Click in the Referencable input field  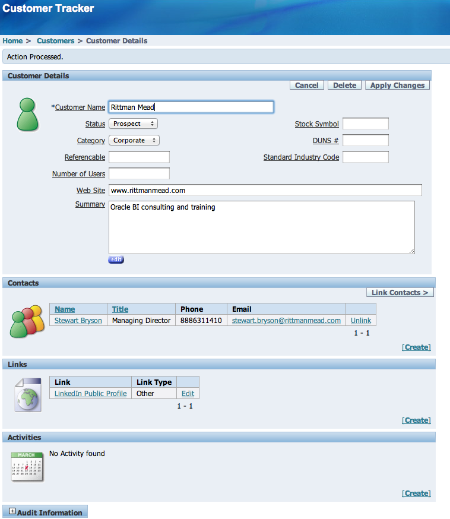pyautogui.click(x=140, y=157)
